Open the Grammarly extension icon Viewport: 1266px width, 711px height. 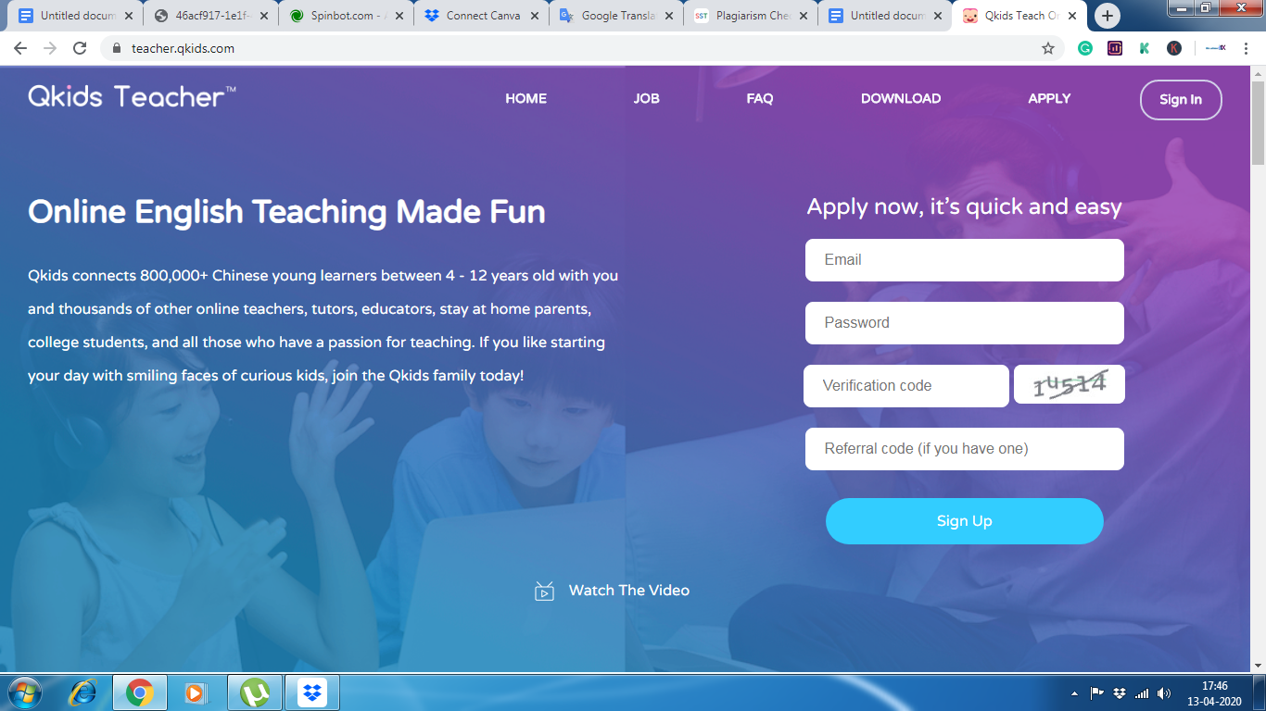(1085, 48)
